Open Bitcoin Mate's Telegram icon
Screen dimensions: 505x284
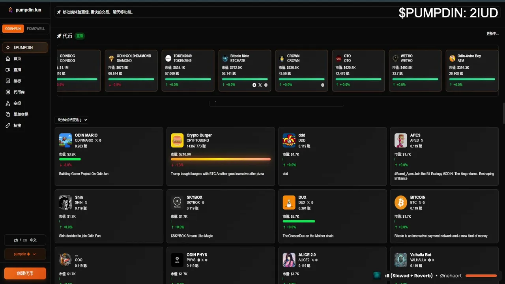click(254, 85)
